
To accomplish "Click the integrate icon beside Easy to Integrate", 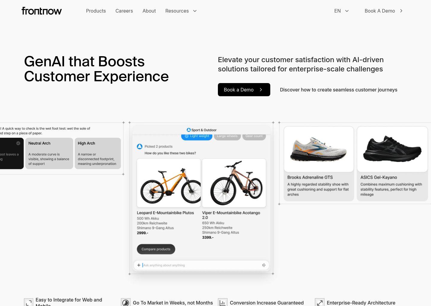I will pos(28,302).
